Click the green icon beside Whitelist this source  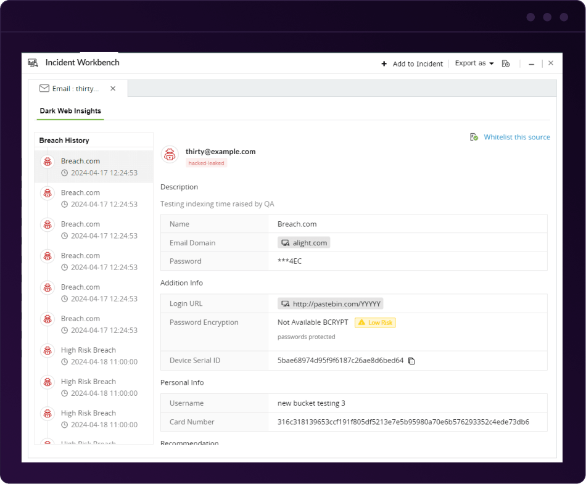point(473,137)
